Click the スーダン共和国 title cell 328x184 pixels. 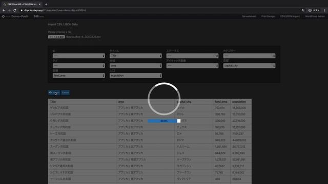[82, 147]
